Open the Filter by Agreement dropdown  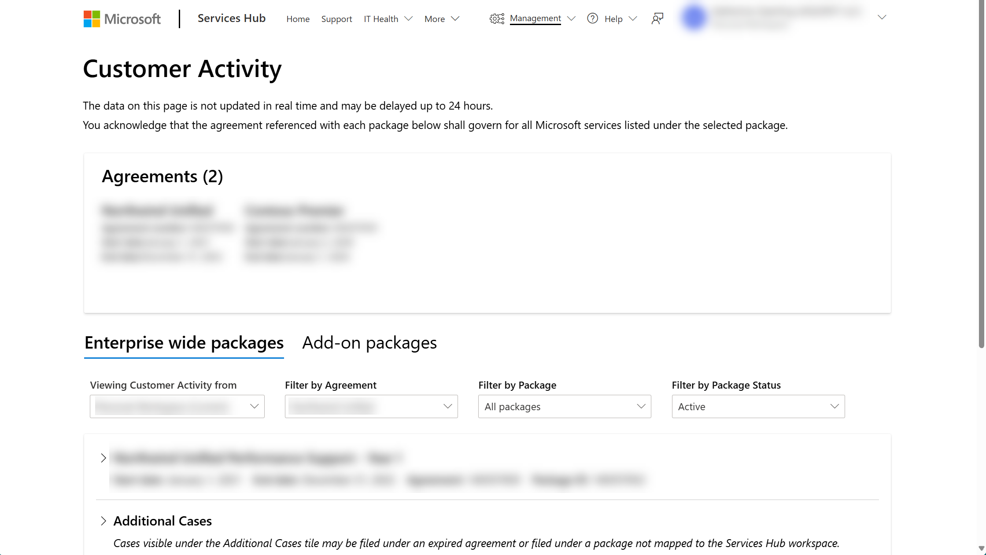pyautogui.click(x=371, y=405)
